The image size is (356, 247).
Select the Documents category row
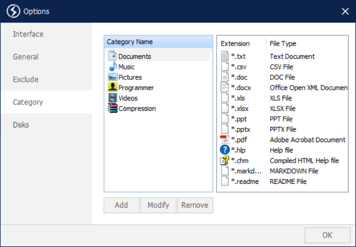158,56
